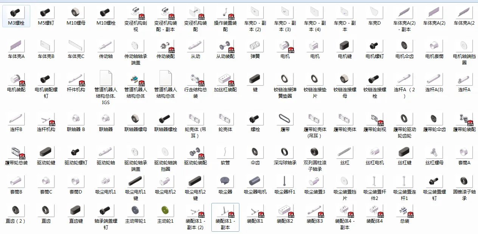Viewport: 478px width, 234px height.
Task: Click the file name 铰链连接垫片
Action: point(315,93)
